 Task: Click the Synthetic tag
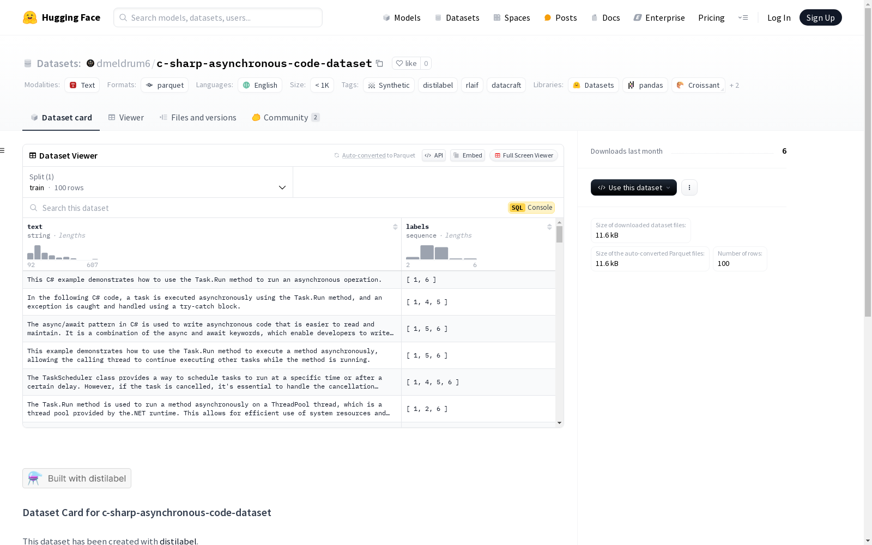[389, 85]
